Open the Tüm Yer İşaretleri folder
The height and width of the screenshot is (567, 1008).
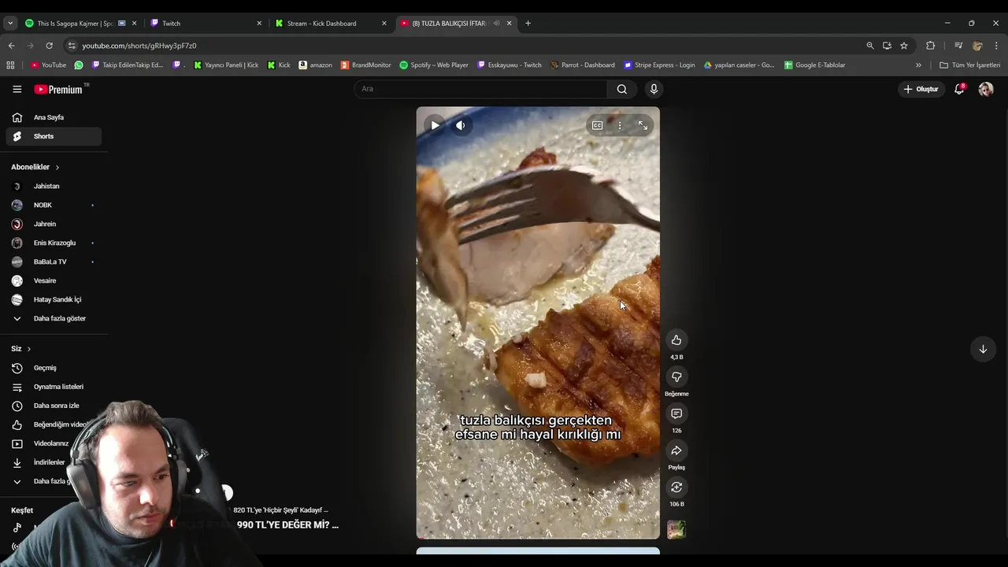click(969, 65)
